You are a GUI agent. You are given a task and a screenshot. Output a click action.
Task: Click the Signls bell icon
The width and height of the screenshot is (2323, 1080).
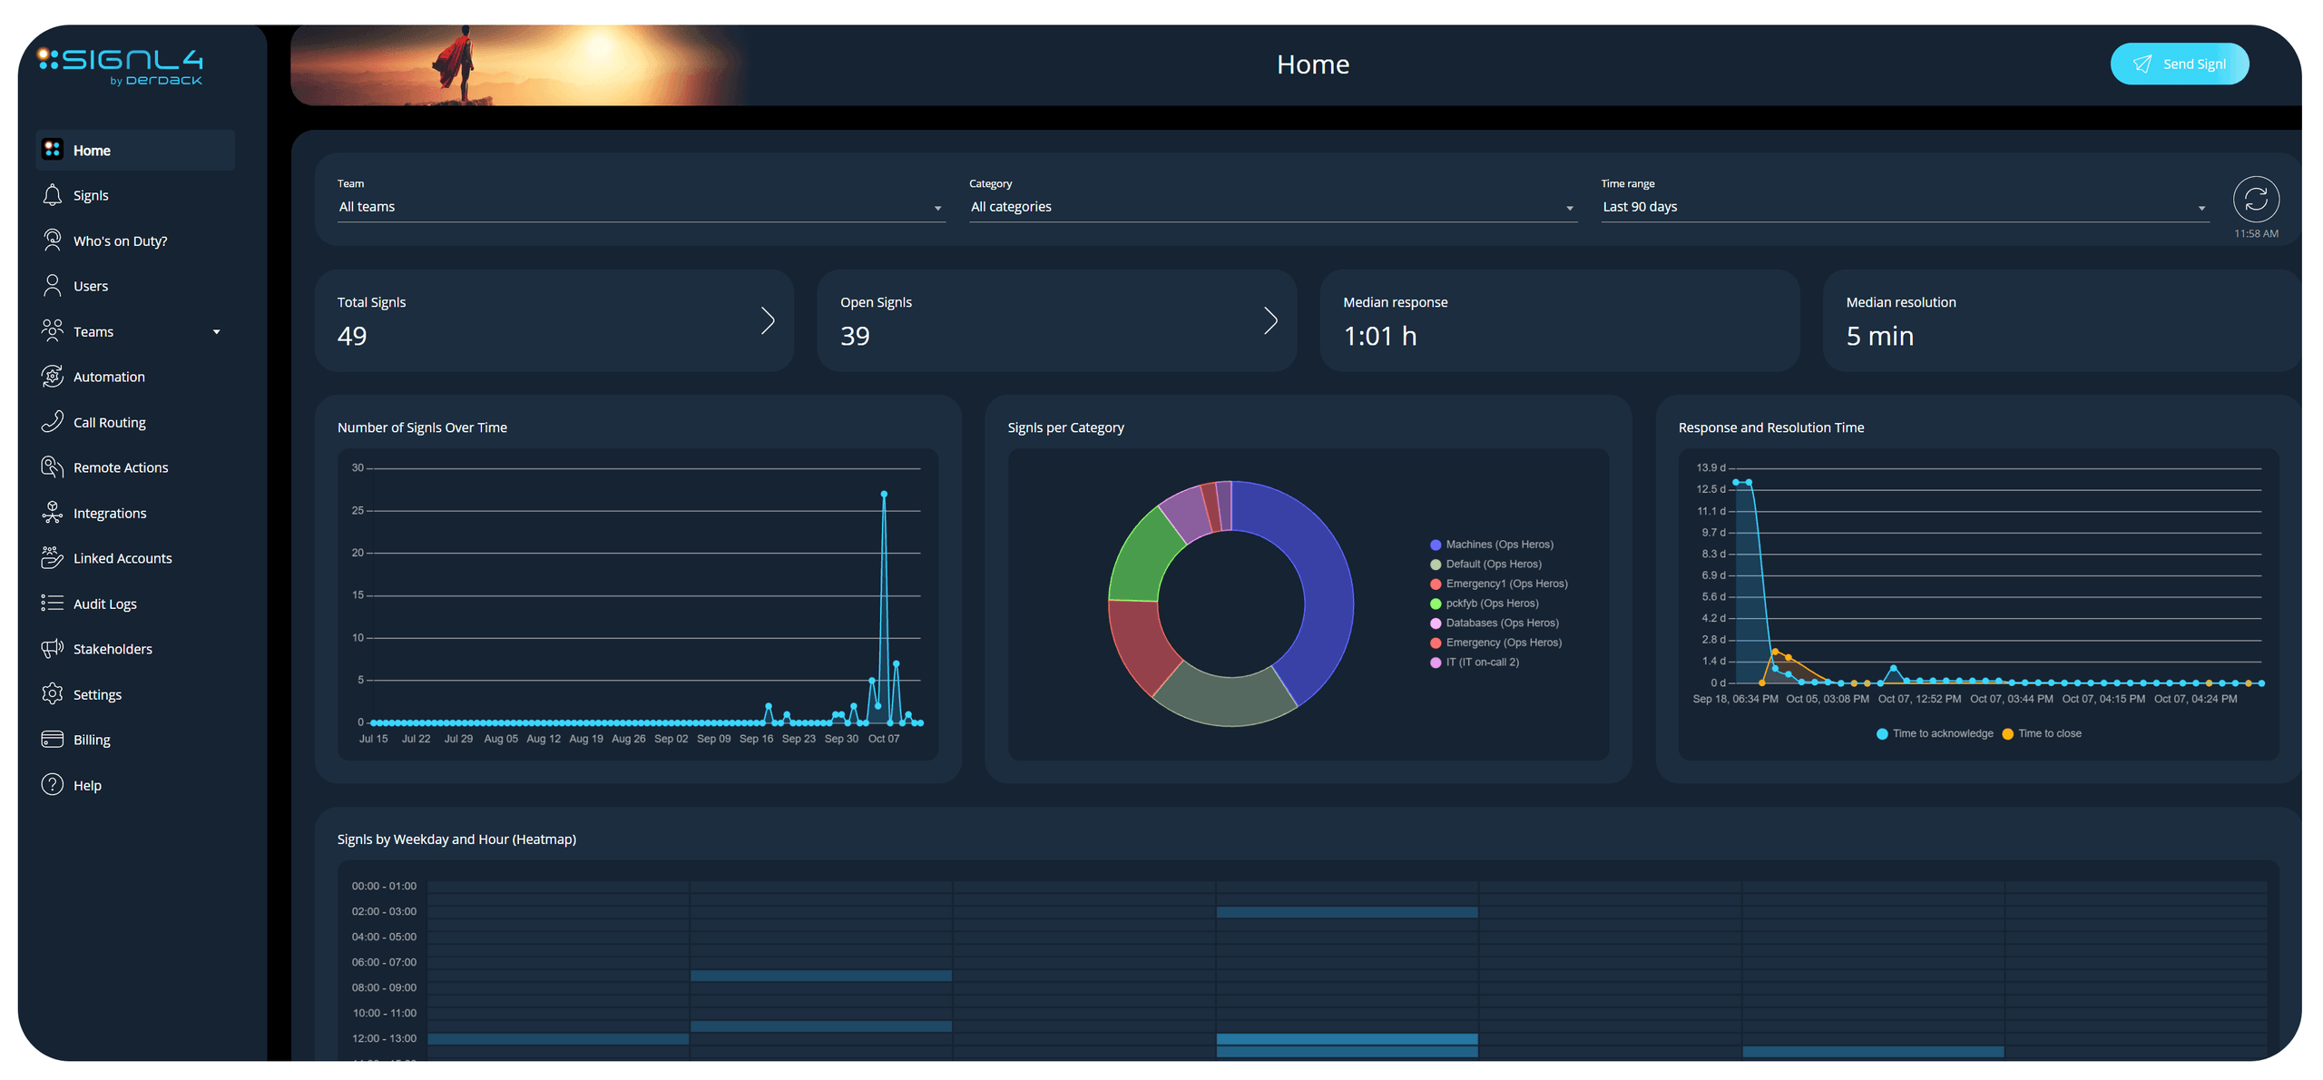click(52, 195)
